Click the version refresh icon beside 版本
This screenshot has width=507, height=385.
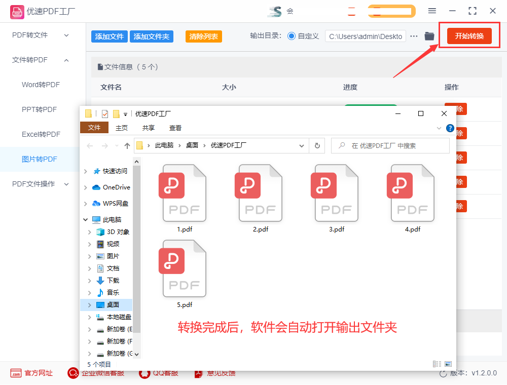443,373
